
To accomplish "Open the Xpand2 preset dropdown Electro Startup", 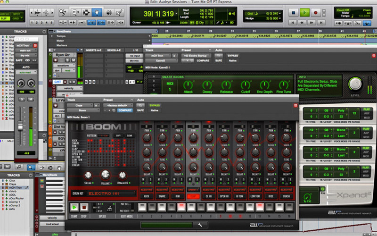I will [196, 56].
